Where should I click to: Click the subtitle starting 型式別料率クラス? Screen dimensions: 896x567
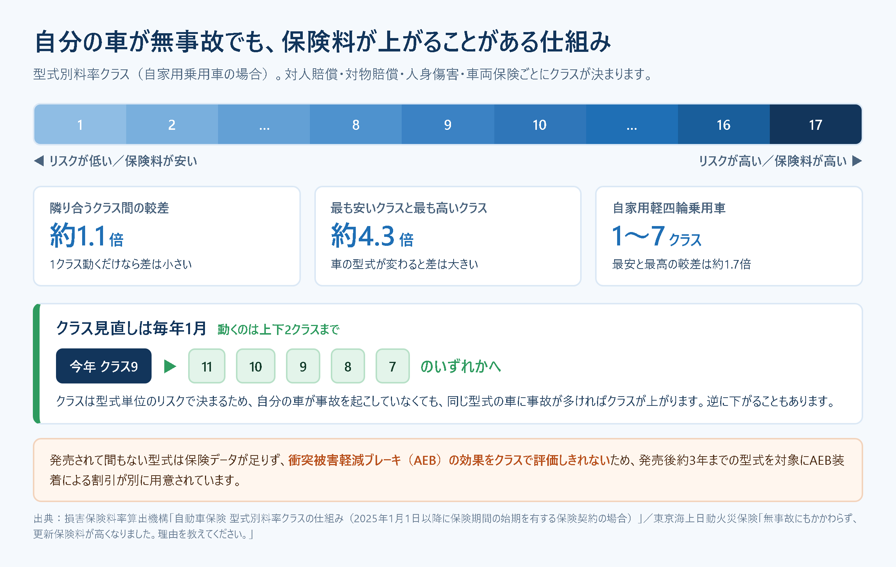coord(343,74)
